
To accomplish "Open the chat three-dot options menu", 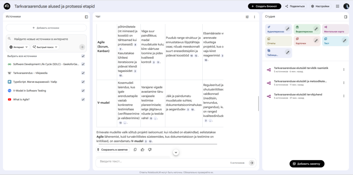I will pos(254,17).
